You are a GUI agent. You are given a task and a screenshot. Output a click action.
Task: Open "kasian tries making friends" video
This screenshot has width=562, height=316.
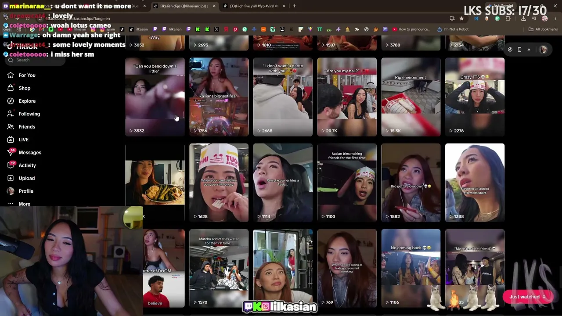pyautogui.click(x=347, y=183)
